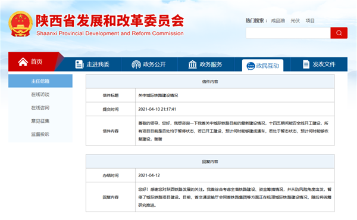This screenshot has height=220, width=357.
Task: Click the red search magnifier button
Action: [x=339, y=33]
